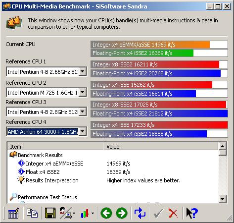Click 'Higher index values are better.' text
This screenshot has height=223, width=234.
pos(143,180)
